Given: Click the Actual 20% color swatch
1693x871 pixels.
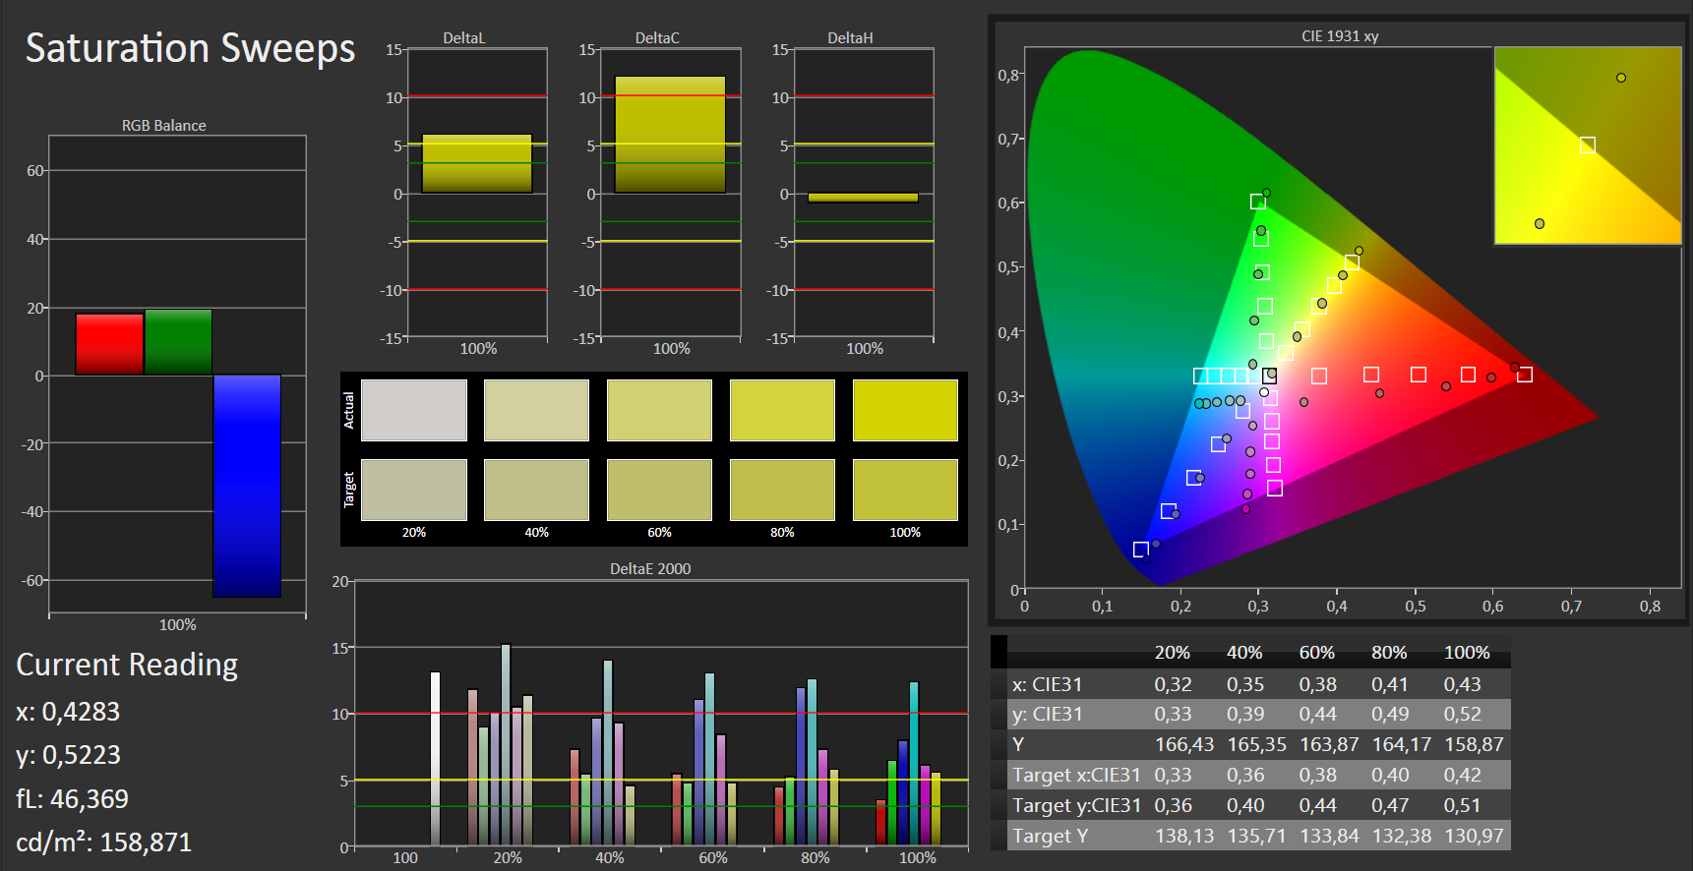Looking at the screenshot, I should (414, 410).
